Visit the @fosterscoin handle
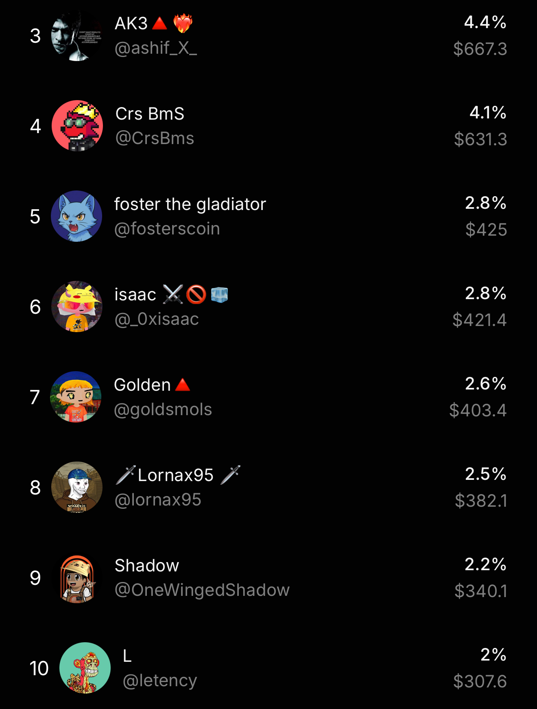Image resolution: width=537 pixels, height=709 pixels. click(x=167, y=229)
